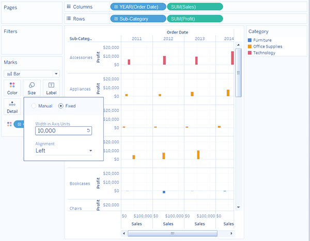Click the Furniture legend label
This screenshot has width=310, height=241.
click(262, 40)
